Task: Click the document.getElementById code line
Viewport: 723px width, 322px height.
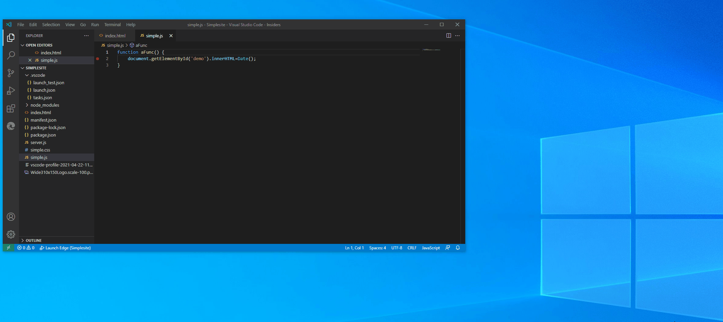Action: coord(191,59)
